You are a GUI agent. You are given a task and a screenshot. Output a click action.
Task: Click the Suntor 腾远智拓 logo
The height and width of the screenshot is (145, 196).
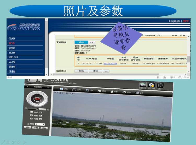point(24,27)
